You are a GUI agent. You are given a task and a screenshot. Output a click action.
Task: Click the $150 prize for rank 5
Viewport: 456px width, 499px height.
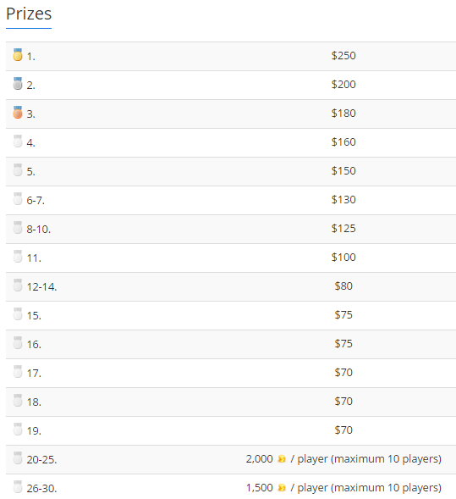tap(343, 171)
